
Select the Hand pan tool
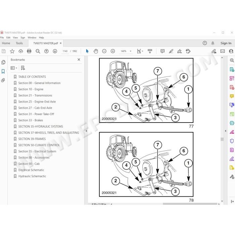[96, 51]
